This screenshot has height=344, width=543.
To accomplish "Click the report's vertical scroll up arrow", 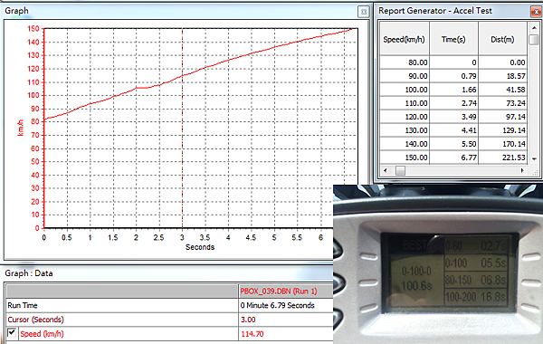I will coord(534,27).
